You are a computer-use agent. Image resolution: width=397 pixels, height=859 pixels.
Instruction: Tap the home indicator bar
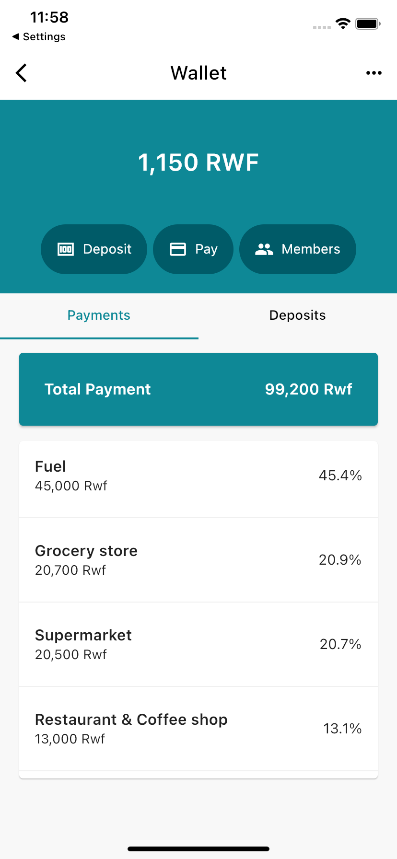(x=198, y=849)
